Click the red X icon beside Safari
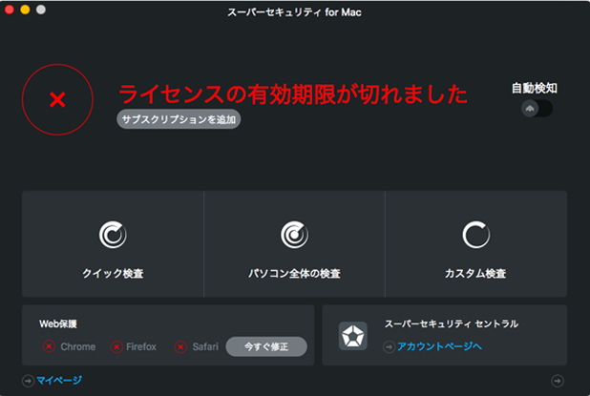Viewport: 590px width, 396px height. 181,346
